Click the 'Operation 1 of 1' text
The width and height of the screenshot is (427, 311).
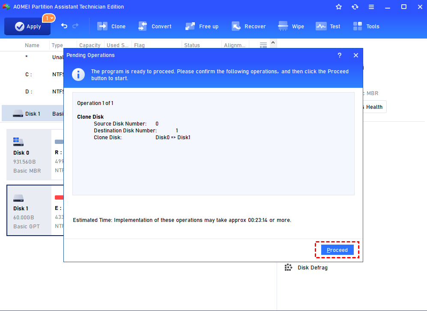(95, 103)
